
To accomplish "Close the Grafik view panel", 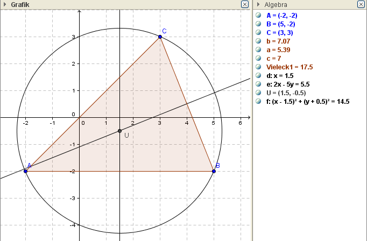I will pyautogui.click(x=244, y=4).
